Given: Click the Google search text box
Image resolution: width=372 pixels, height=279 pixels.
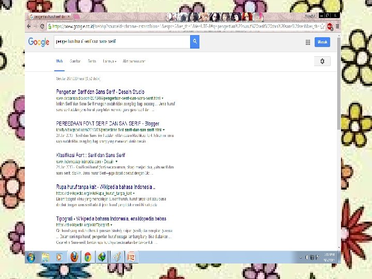Looking at the screenshot, I should [x=122, y=41].
